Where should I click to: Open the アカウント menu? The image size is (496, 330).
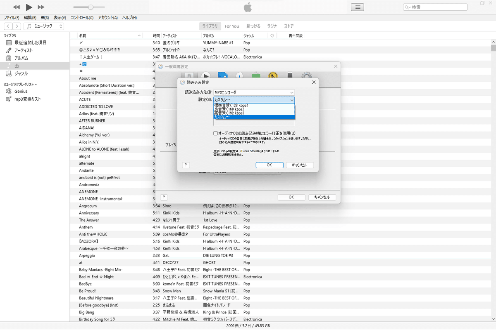pos(108,18)
